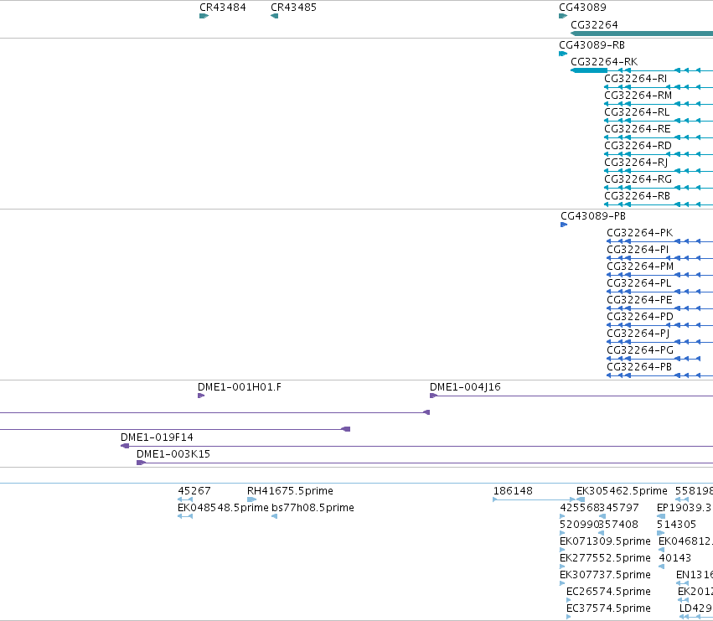Image resolution: width=713 pixels, height=621 pixels.
Task: Select EST EK277552.5prime
Action: (605, 558)
